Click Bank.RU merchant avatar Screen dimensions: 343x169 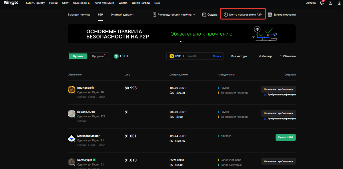tap(71, 114)
